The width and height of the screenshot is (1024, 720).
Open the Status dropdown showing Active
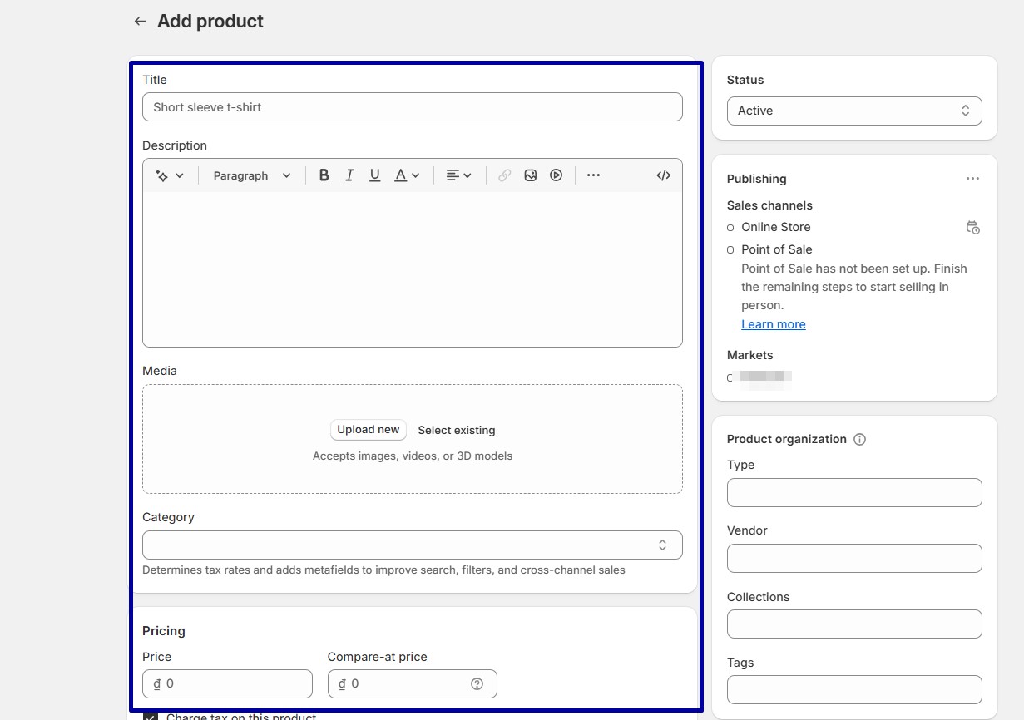[x=854, y=111]
